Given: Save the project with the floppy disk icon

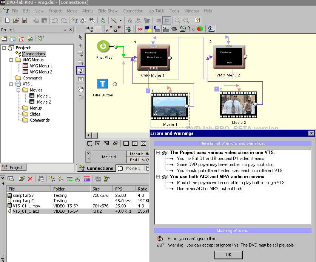Looking at the screenshot, I should [x=25, y=20].
